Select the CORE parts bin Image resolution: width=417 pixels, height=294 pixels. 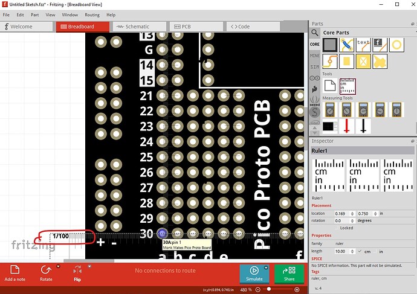(x=315, y=44)
